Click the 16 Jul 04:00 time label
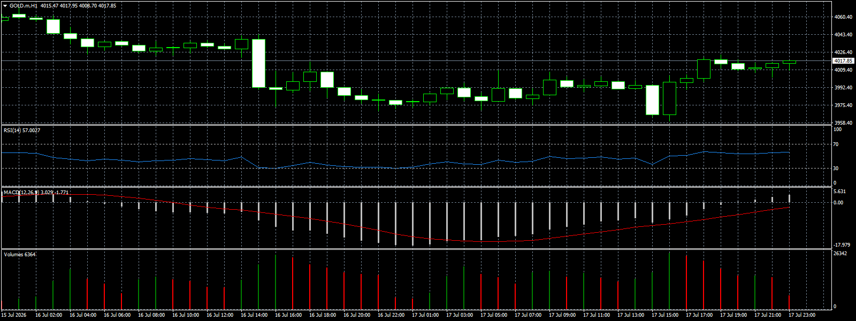 (x=83, y=315)
